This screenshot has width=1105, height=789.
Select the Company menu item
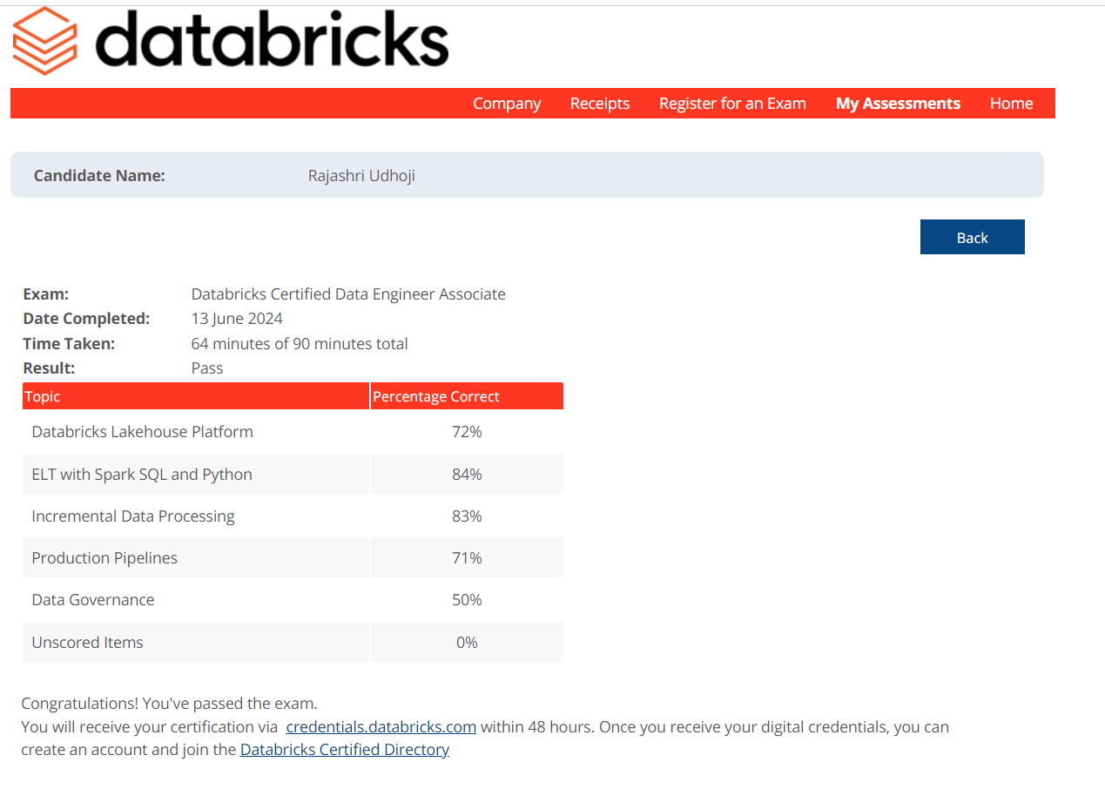point(506,103)
